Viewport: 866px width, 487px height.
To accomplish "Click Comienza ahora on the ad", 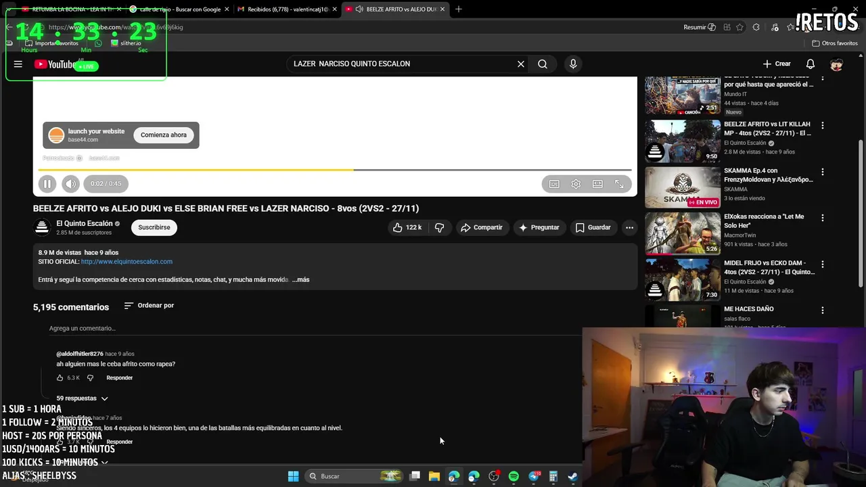I will [164, 135].
